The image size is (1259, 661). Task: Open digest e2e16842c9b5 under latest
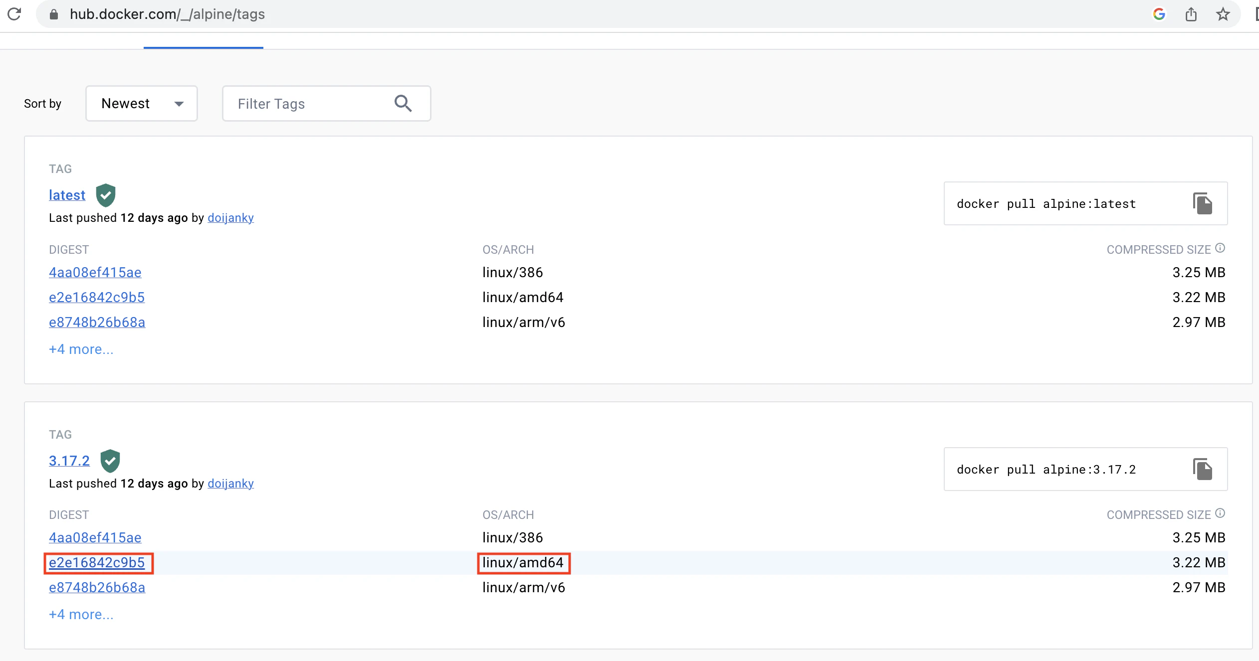[x=97, y=298]
